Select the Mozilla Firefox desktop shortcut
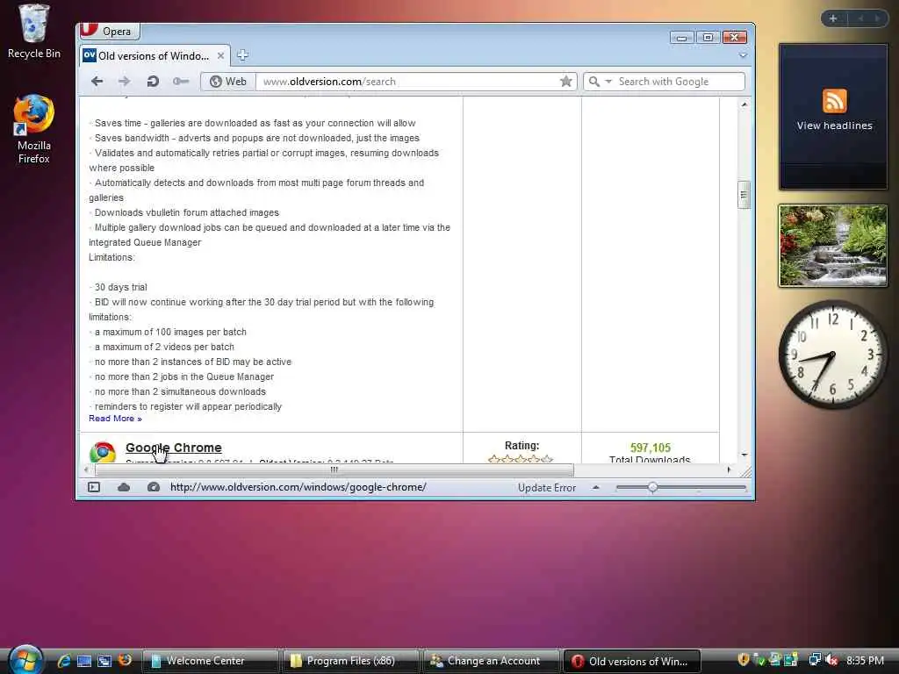The image size is (899, 674). [34, 130]
